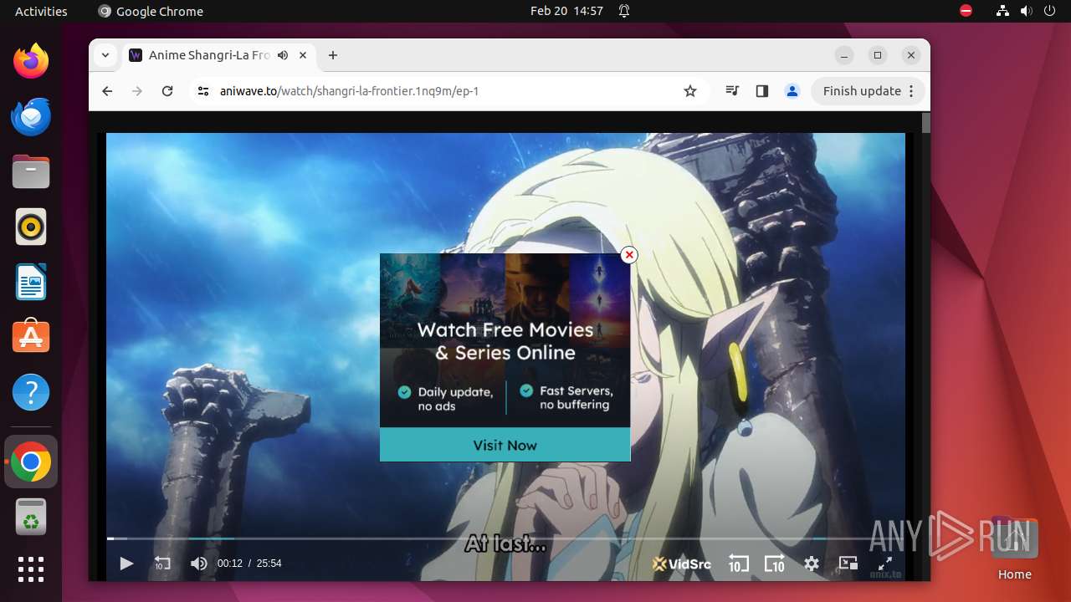Screen dimensions: 1071x602
Task: Click the notification bell icon
Action: tap(624, 11)
